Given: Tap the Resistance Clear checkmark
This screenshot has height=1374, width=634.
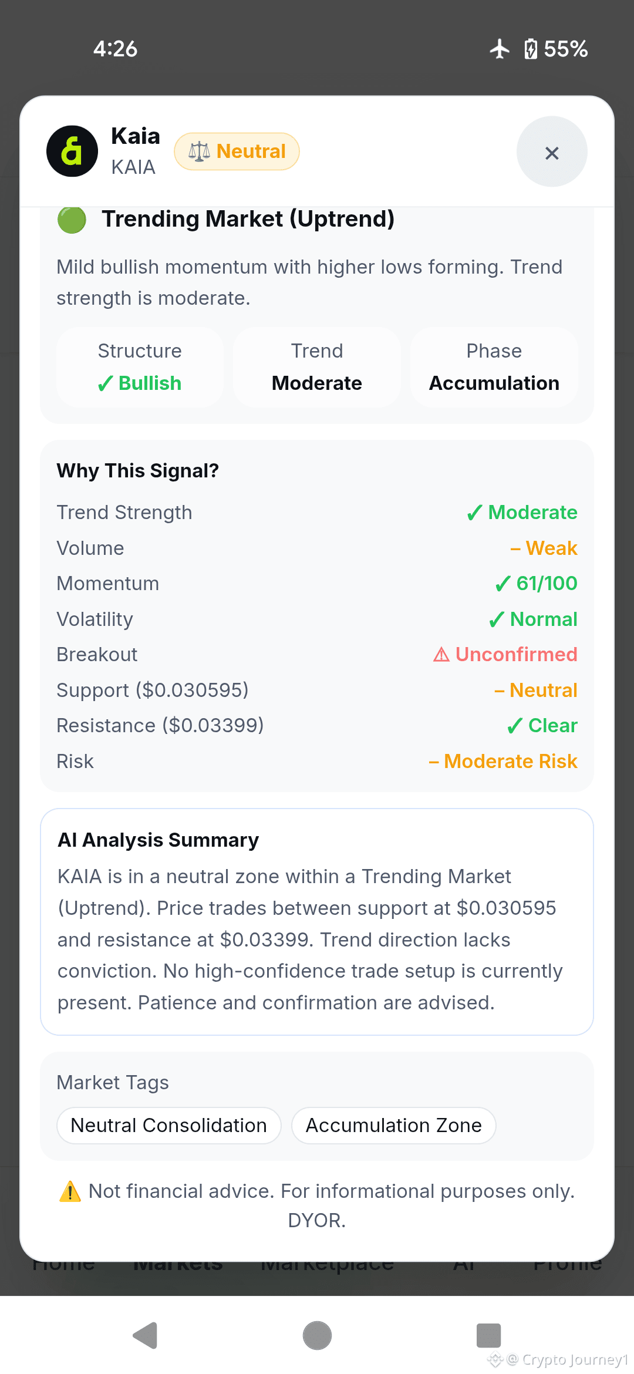Looking at the screenshot, I should [x=515, y=726].
